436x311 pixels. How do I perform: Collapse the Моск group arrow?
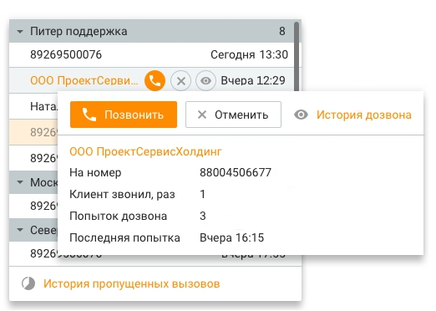point(20,182)
